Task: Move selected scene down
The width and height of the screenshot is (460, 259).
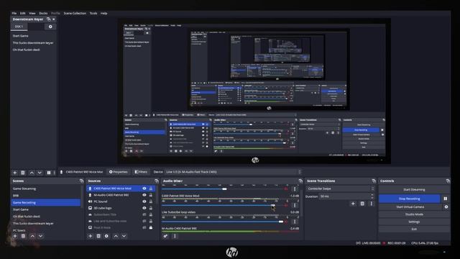Action: coord(40,236)
